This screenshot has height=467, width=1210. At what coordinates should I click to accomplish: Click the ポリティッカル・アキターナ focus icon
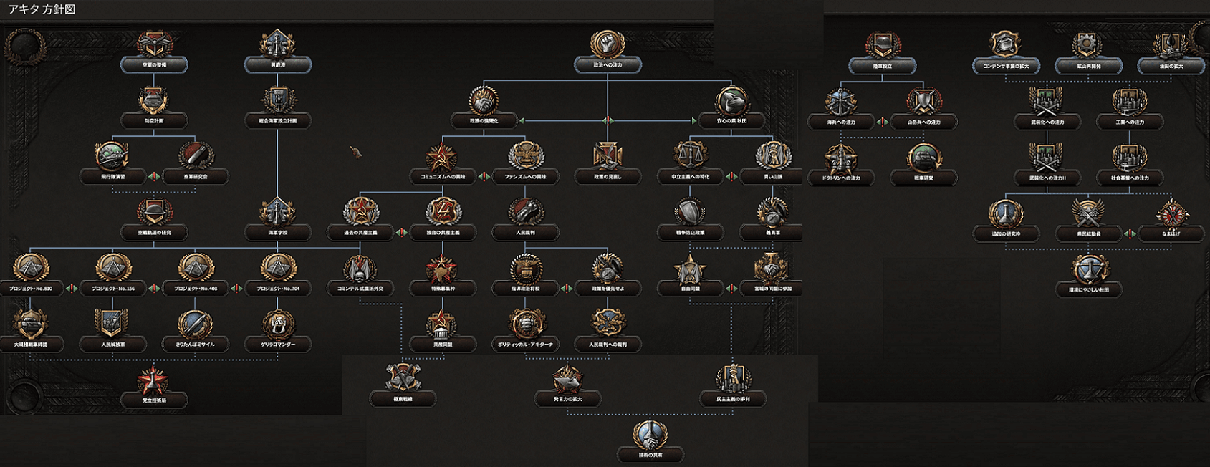pyautogui.click(x=525, y=324)
